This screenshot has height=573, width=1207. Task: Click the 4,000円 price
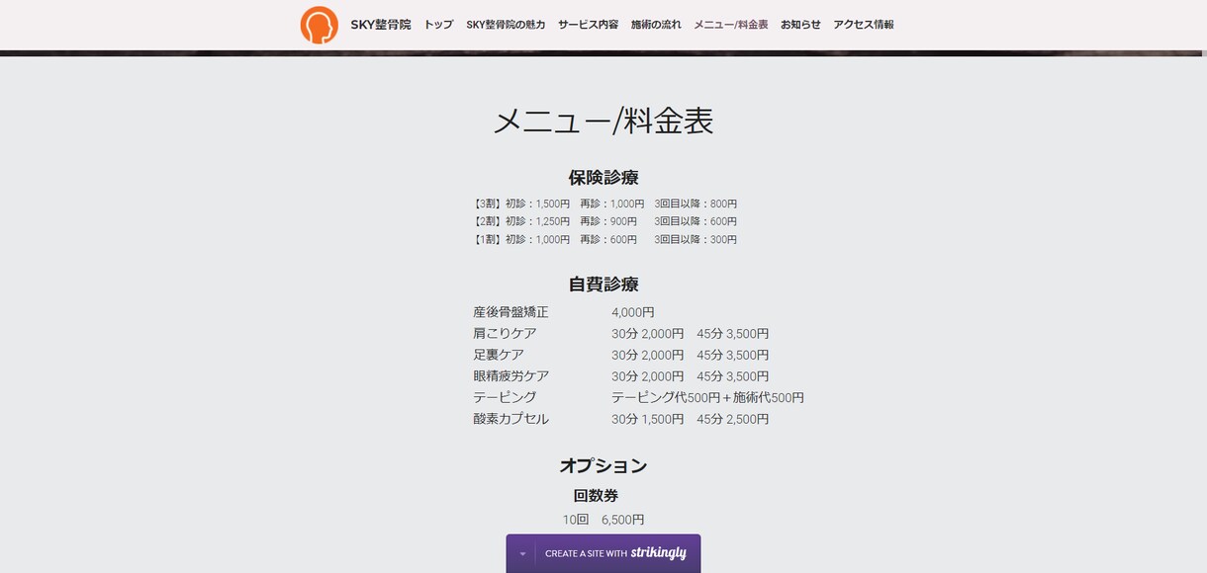633,312
